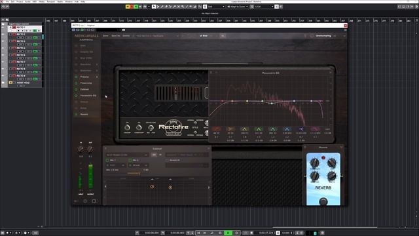Open the File menu
The width and height of the screenshot is (419, 236).
pos(7,1)
